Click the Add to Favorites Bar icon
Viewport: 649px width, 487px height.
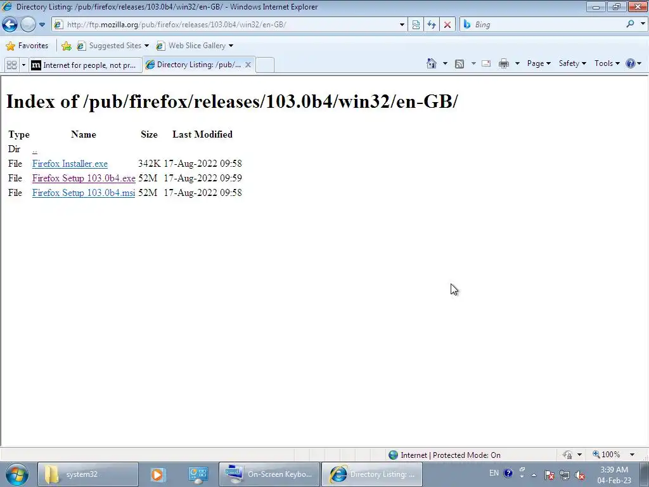(x=66, y=46)
